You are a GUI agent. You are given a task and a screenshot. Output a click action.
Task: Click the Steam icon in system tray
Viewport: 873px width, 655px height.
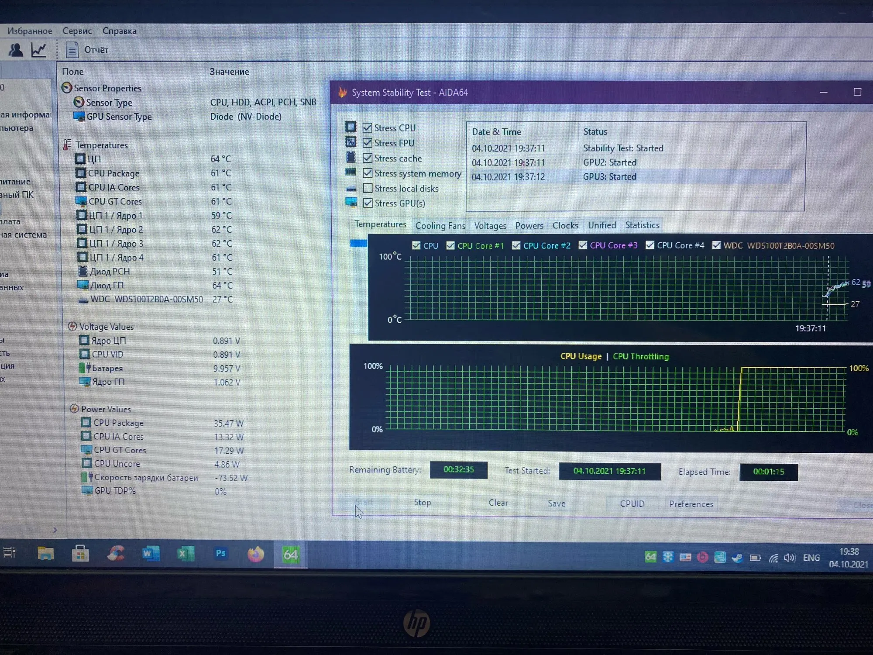[737, 558]
